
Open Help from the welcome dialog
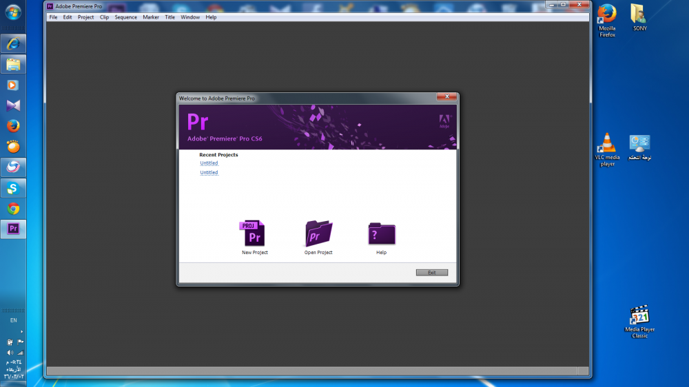pyautogui.click(x=382, y=235)
